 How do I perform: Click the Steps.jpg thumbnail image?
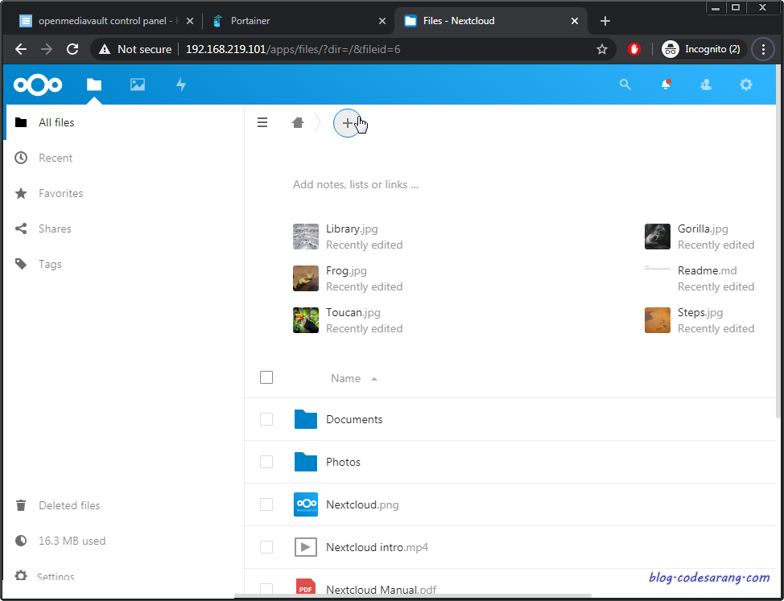click(x=658, y=320)
